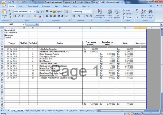
Task: Open the Review ribbon tab
Action: (x=66, y=6)
